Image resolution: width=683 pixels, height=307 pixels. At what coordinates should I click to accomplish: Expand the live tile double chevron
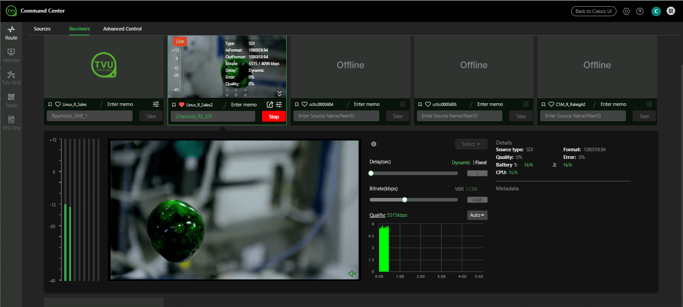[x=279, y=93]
